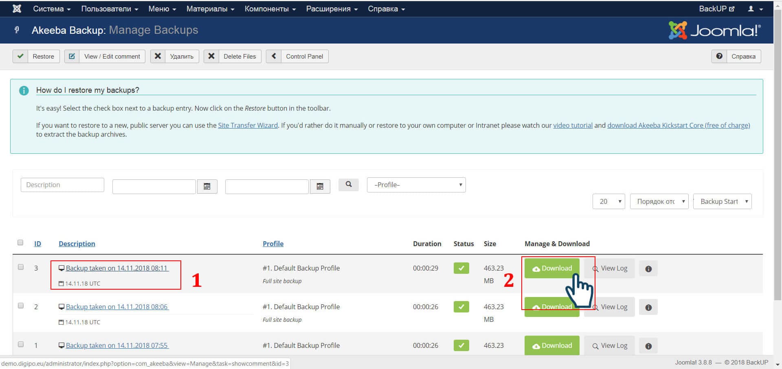Open the info icon for backup 2

(648, 307)
